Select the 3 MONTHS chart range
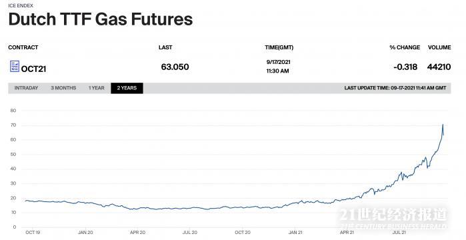This screenshot has height=240, width=466. [63, 88]
